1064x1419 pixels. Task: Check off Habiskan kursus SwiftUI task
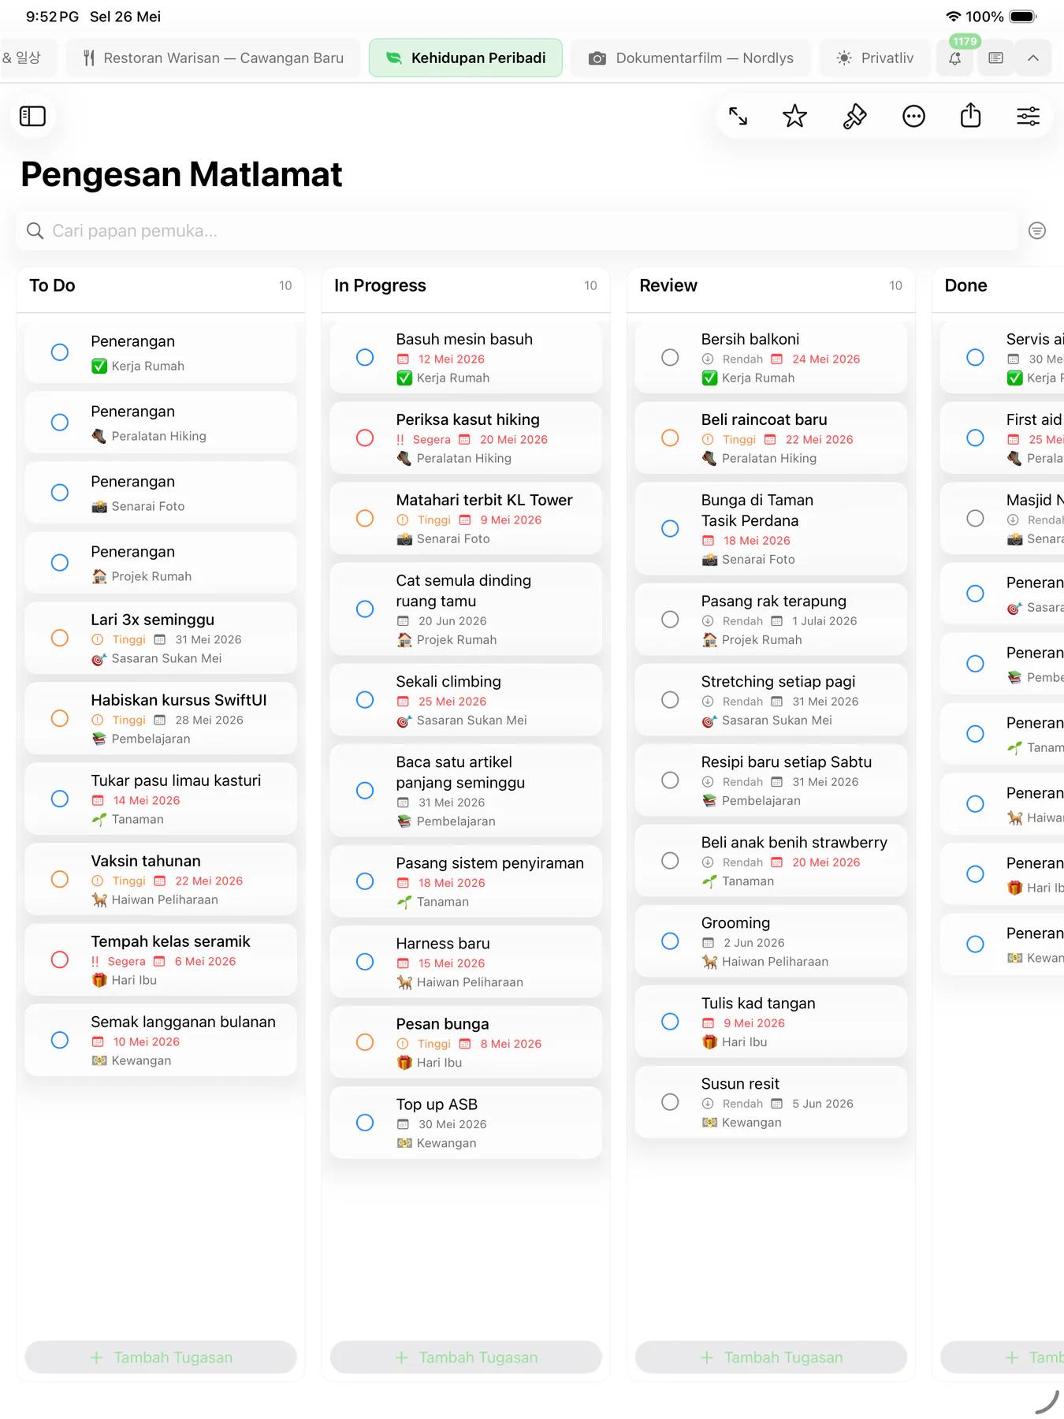pyautogui.click(x=60, y=718)
